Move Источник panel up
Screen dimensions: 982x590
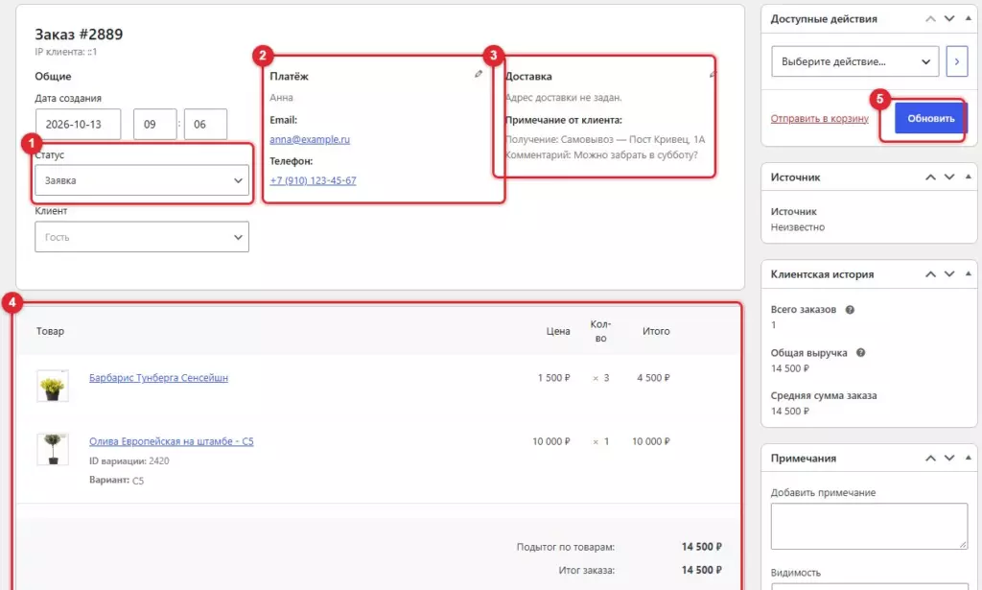pos(930,177)
